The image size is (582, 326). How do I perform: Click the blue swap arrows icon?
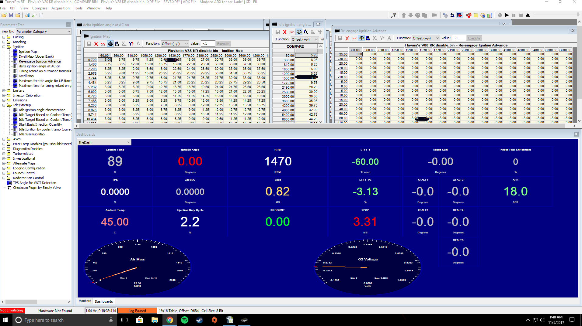[452, 15]
